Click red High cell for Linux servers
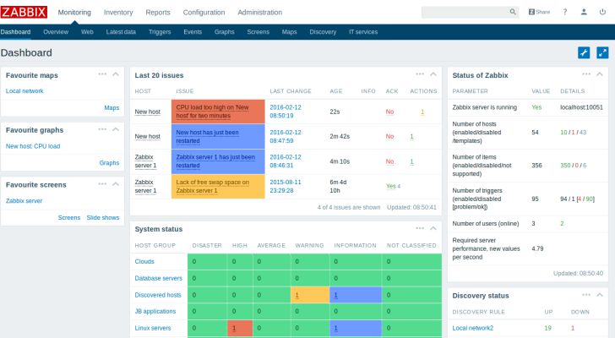This screenshot has width=615, height=338. [240, 328]
